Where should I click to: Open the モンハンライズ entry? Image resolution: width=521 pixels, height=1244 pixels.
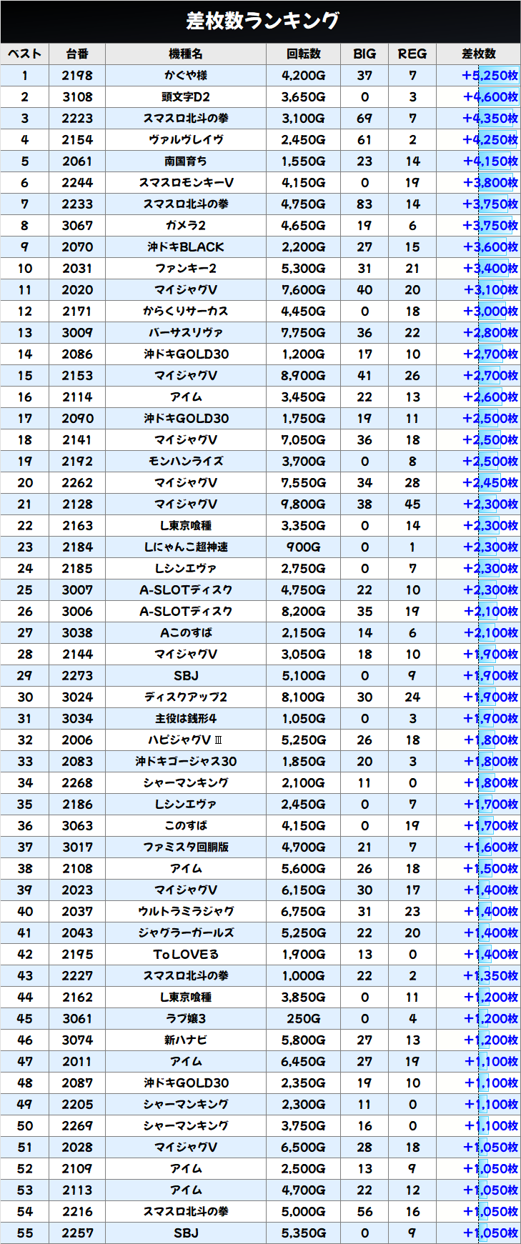coord(186,462)
